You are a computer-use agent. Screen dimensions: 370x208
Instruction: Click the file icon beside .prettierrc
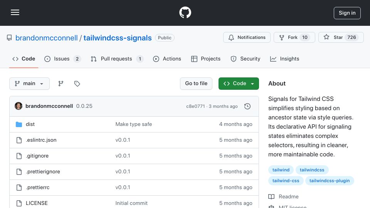[x=19, y=188]
